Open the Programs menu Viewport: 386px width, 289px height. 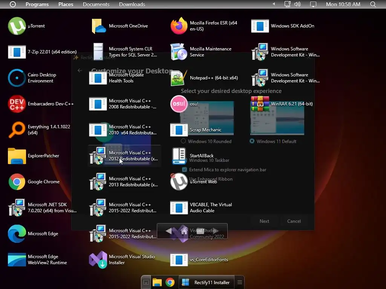37,4
